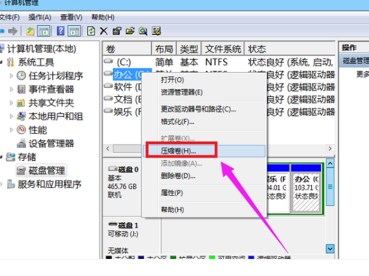The height and width of the screenshot is (276, 369).
Task: Click the volume list scroll right arrow
Action: point(330,149)
